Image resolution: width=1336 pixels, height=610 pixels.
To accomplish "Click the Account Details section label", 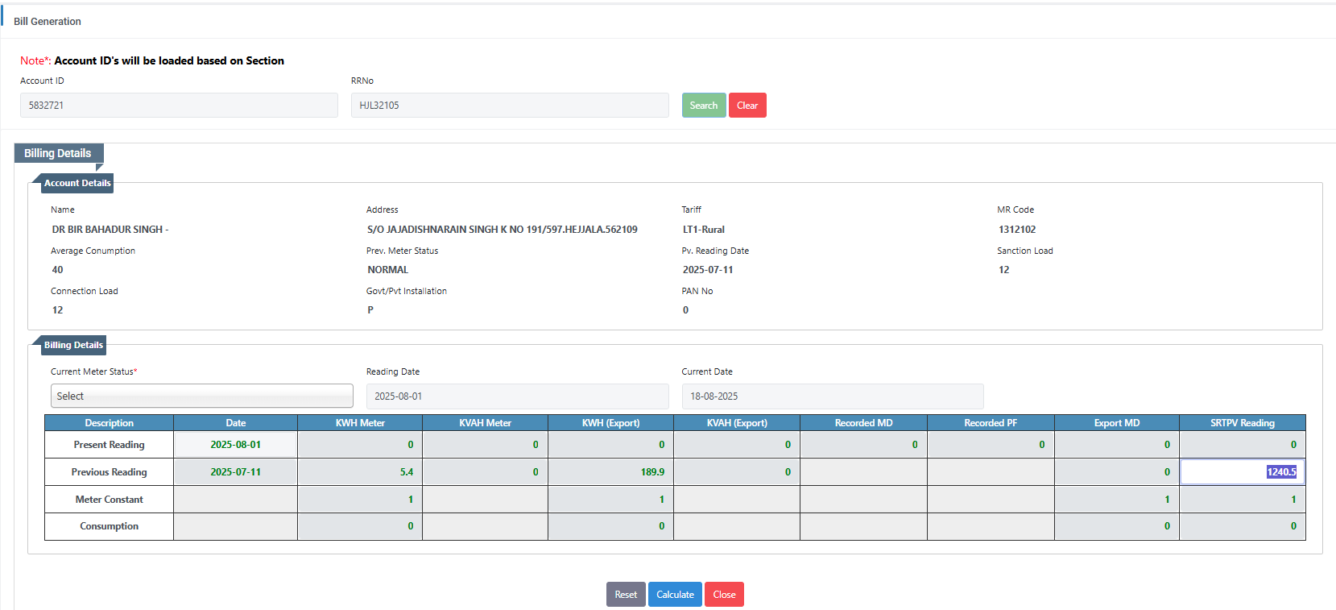I will pyautogui.click(x=77, y=183).
